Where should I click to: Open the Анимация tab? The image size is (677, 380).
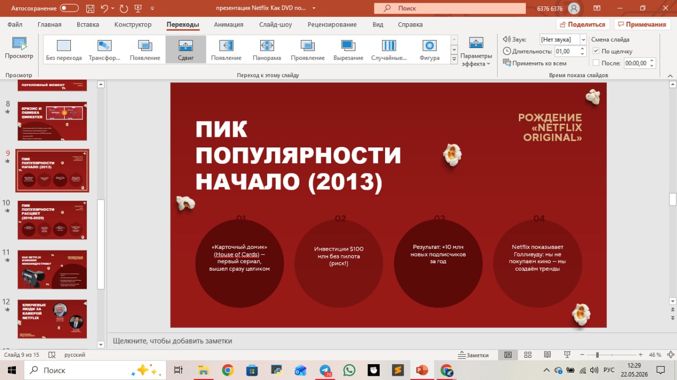tap(228, 24)
